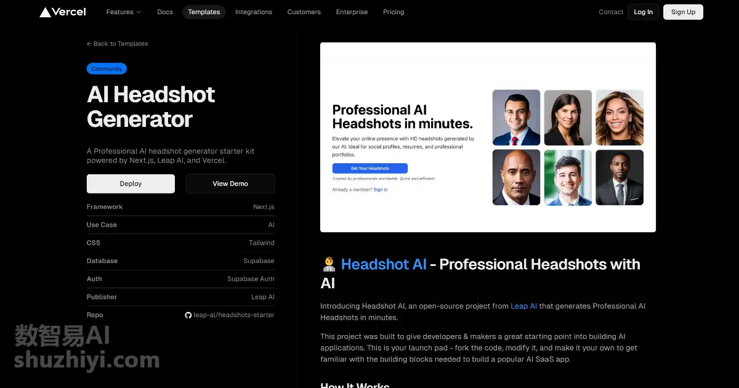The height and width of the screenshot is (388, 739).
Task: Click the Sign Up button
Action: click(x=683, y=12)
